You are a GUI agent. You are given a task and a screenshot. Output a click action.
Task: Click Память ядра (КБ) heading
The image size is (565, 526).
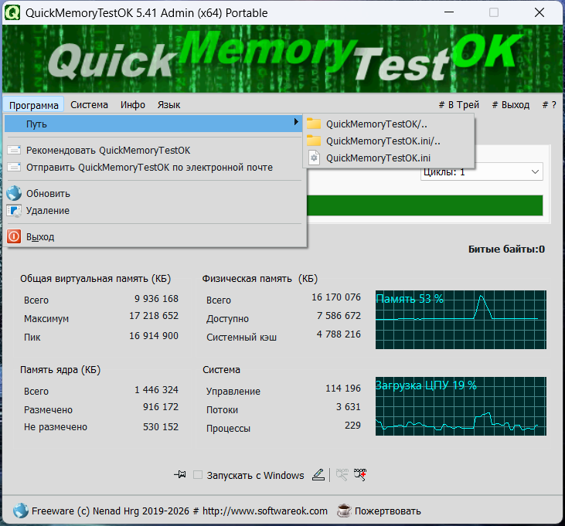60,370
